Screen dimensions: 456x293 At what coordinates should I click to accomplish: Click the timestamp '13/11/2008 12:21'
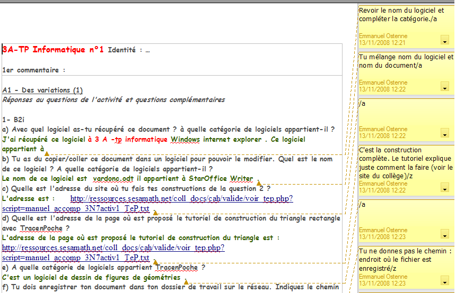pos(382,43)
